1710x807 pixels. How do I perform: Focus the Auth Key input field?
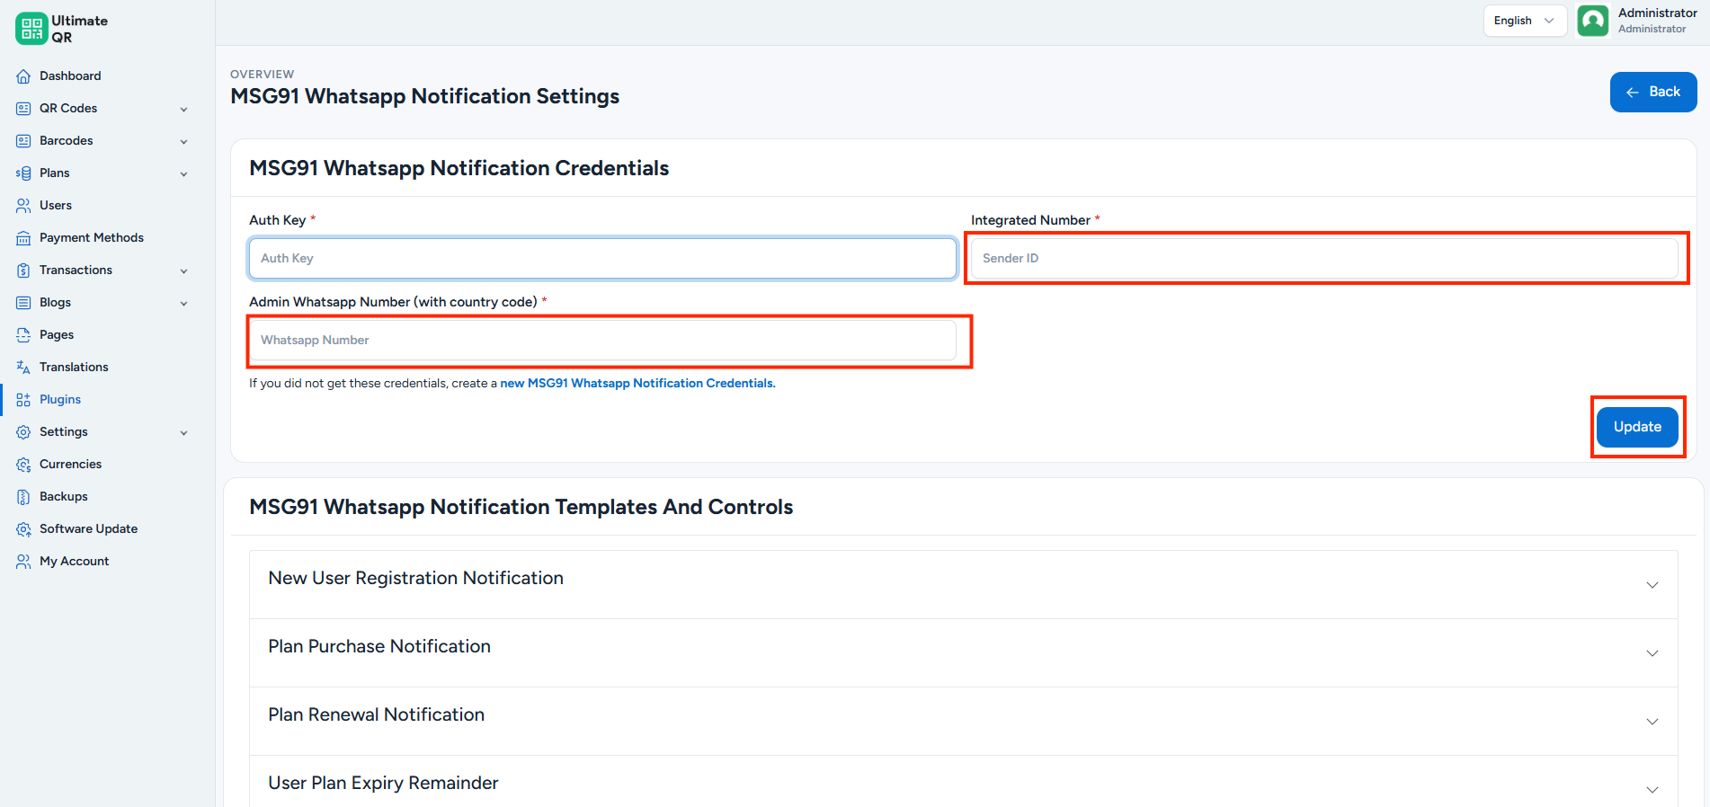coord(602,259)
